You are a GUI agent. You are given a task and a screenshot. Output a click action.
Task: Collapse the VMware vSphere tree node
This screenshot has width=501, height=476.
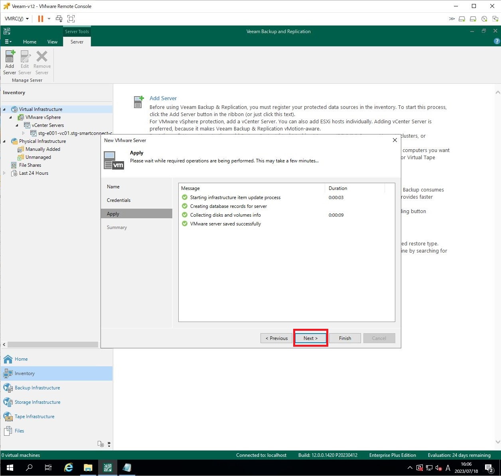(11, 117)
